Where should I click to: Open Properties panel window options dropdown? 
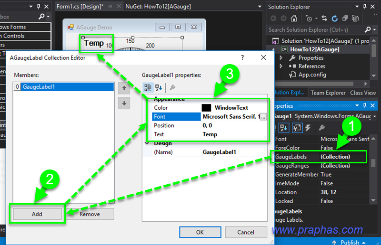pyautogui.click(x=357, y=105)
